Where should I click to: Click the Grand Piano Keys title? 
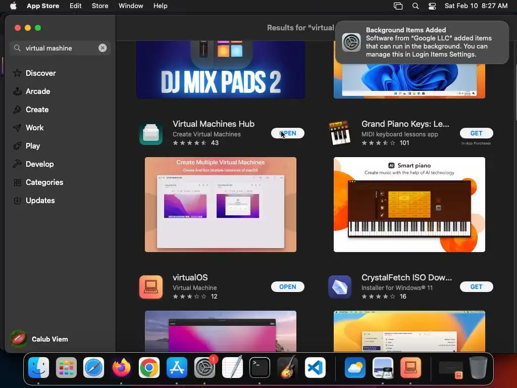click(405, 124)
